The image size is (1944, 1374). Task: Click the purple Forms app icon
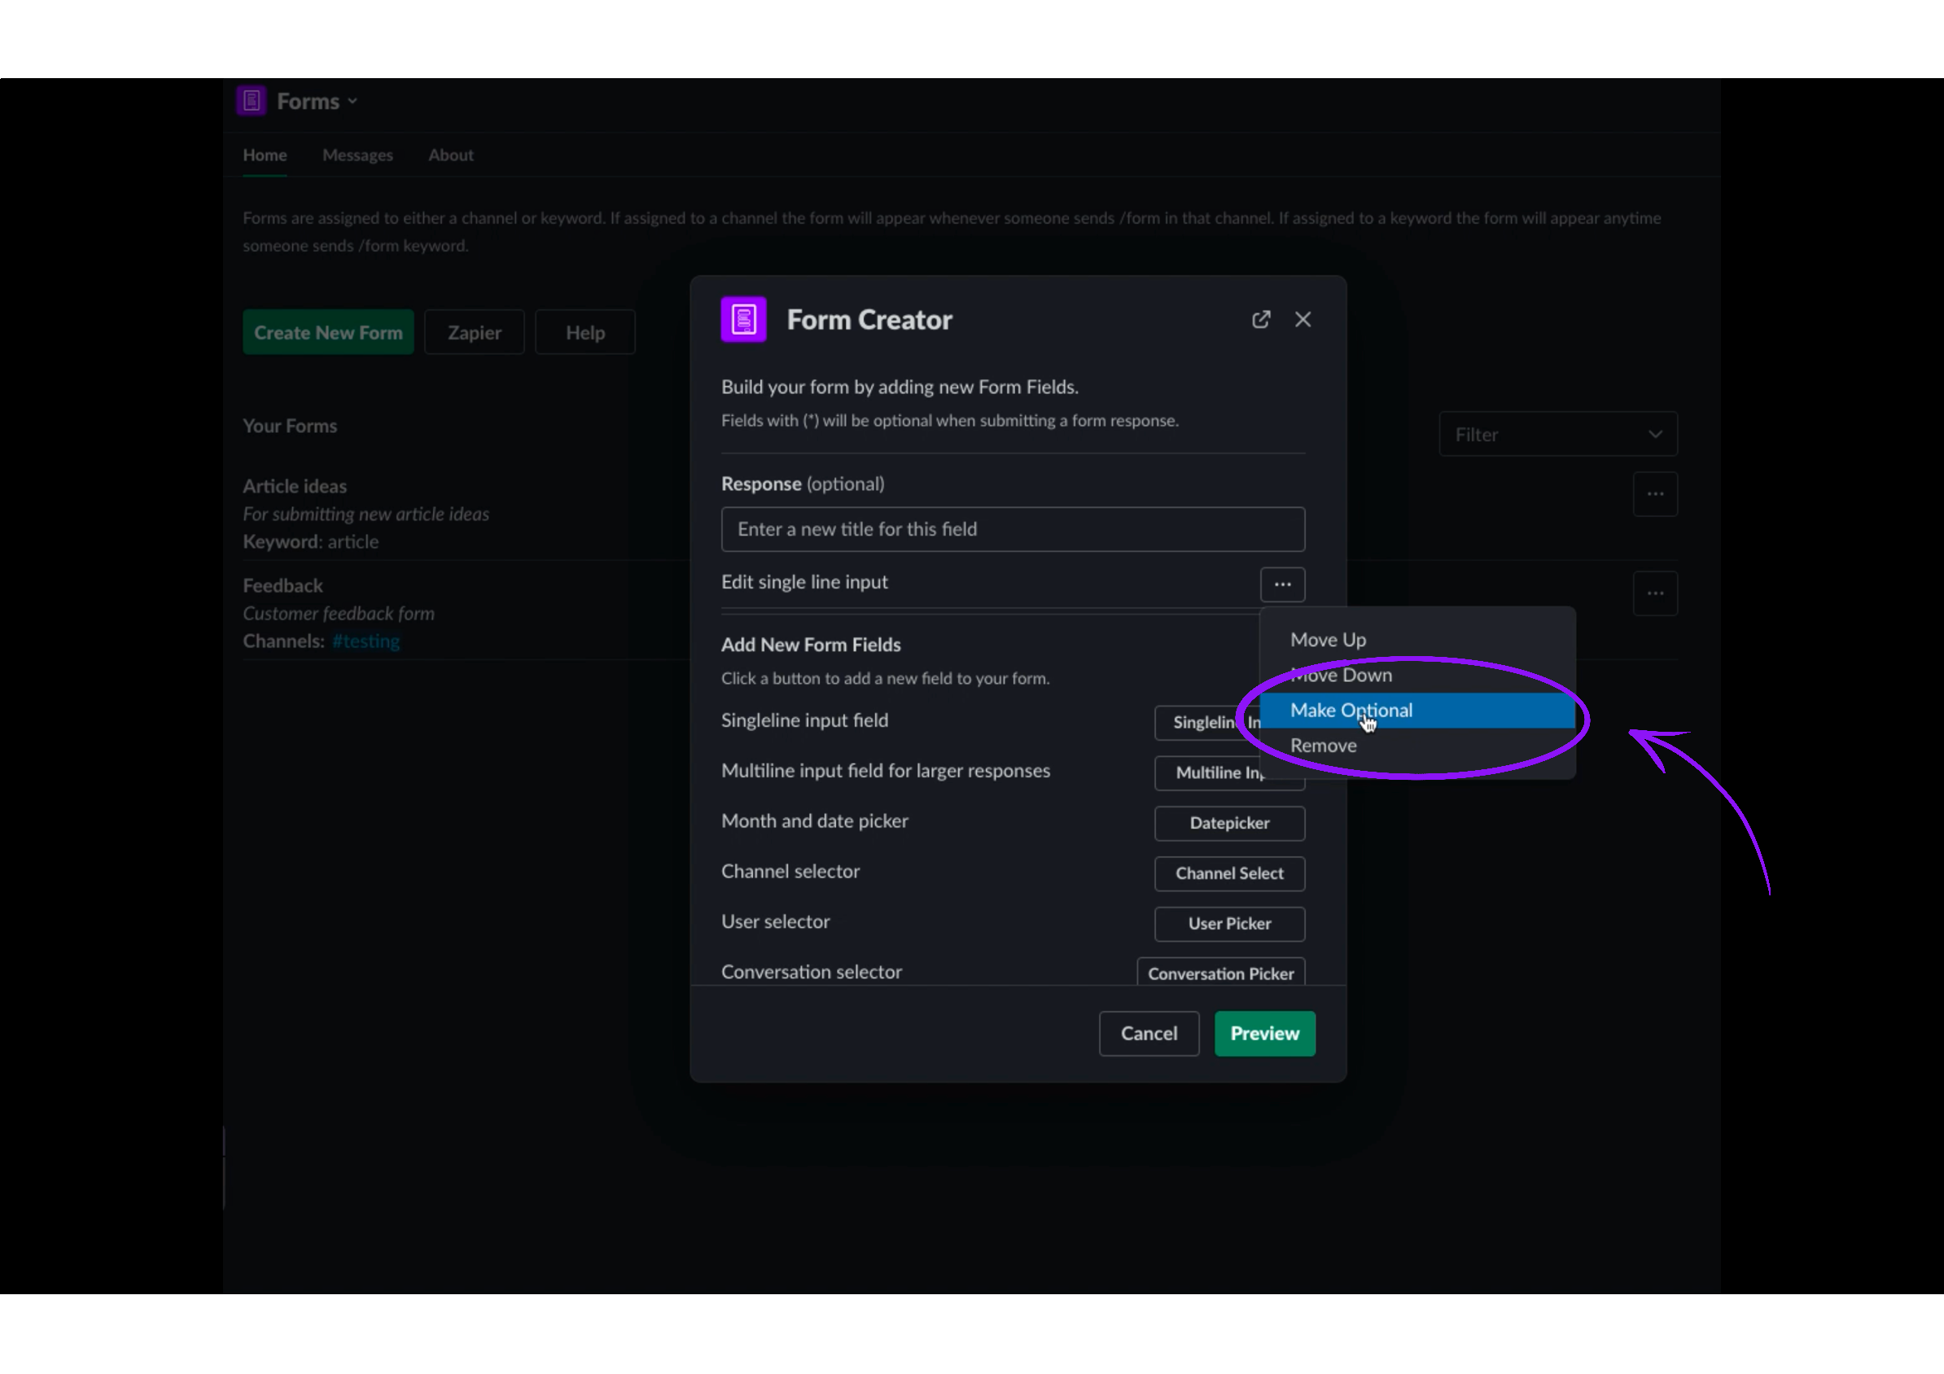251,99
